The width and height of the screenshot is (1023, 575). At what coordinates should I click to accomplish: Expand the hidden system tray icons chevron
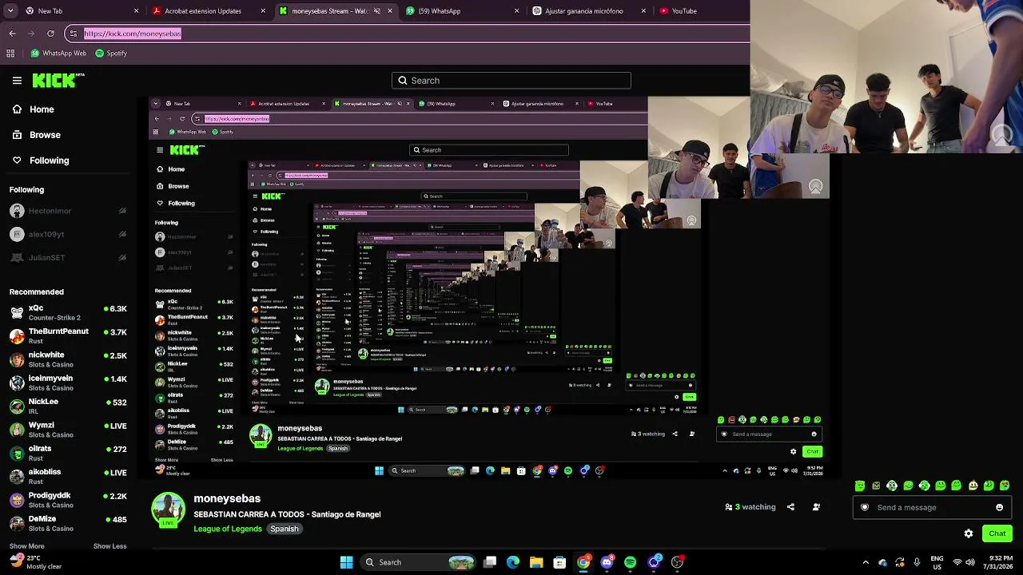(x=866, y=562)
